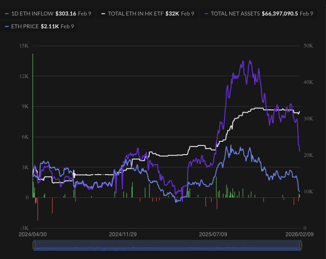Click the 15K label on the left axis
The width and height of the screenshot is (326, 259).
(x=24, y=46)
